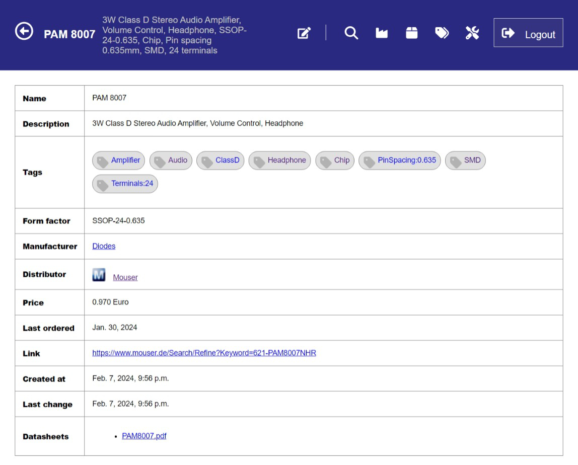Click the Form factor row label
The height and width of the screenshot is (465, 578).
pos(46,221)
